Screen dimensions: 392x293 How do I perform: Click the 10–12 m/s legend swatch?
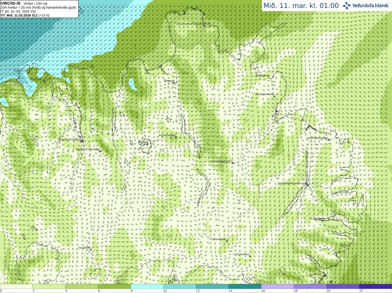click(x=179, y=286)
